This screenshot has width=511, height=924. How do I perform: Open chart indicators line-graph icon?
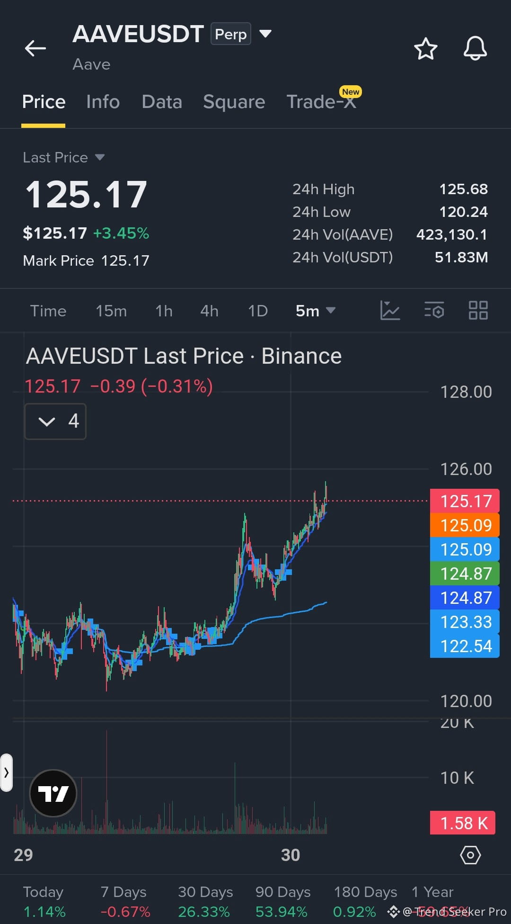pyautogui.click(x=390, y=311)
